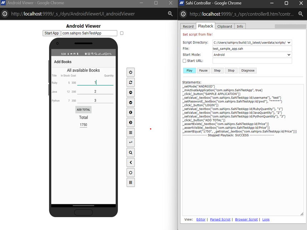The height and width of the screenshot is (230, 307).
Task: Tap the Android home circle icon
Action: click(130, 172)
